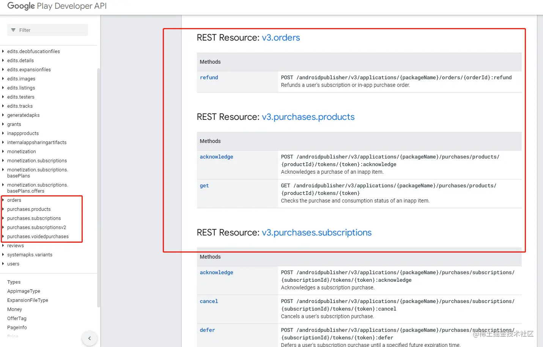This screenshot has width=543, height=347.
Task: Open the ExpansionFileType type link
Action: 28,300
